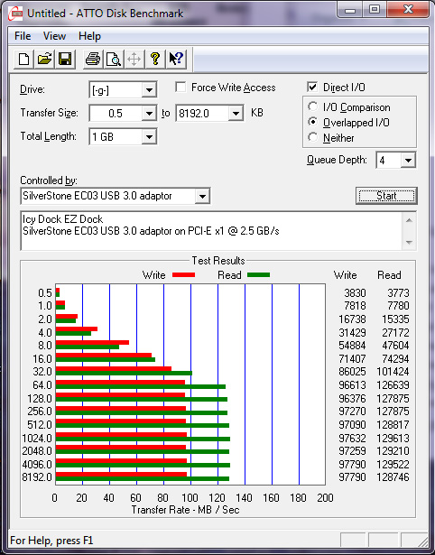Save results using the floppy disk icon
The height and width of the screenshot is (555, 435).
(65, 59)
